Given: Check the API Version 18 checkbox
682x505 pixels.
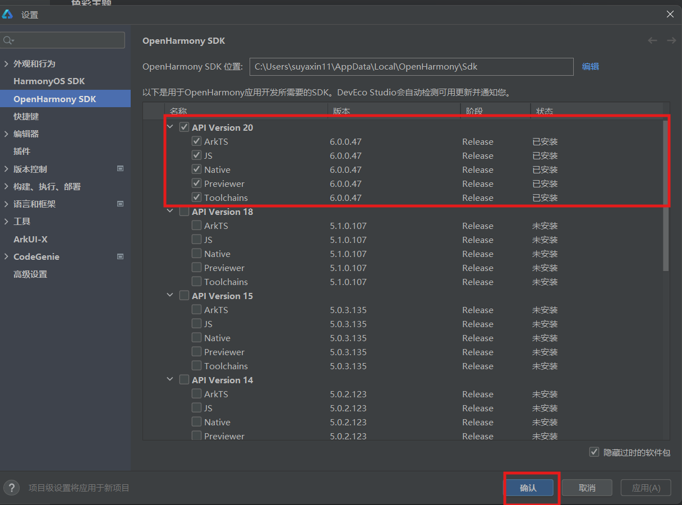Looking at the screenshot, I should point(184,212).
